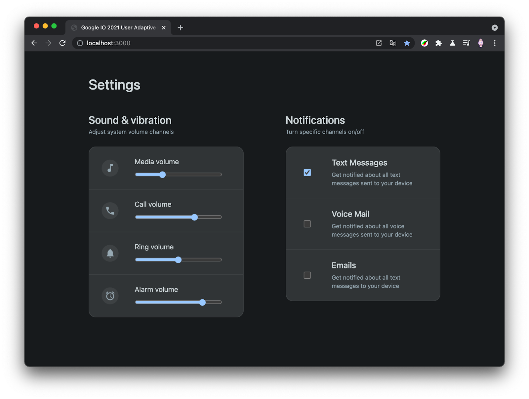Click the bell icon beside Ring volume

(110, 253)
